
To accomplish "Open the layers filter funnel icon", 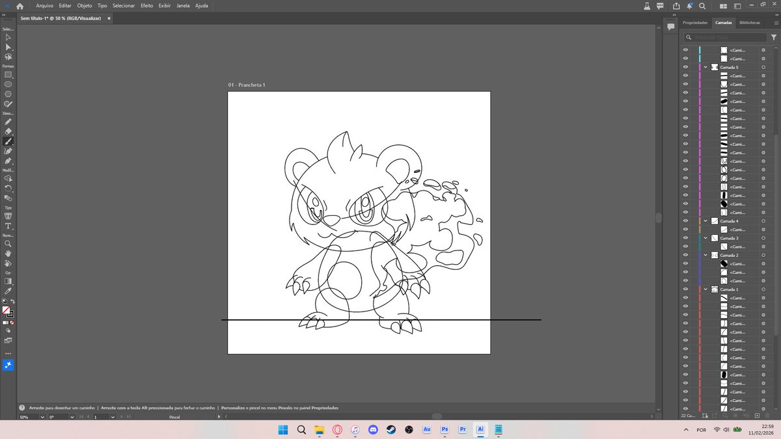I will tap(773, 38).
